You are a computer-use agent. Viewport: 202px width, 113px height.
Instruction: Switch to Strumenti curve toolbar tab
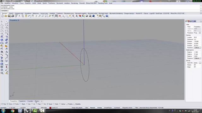(x=69, y=13)
